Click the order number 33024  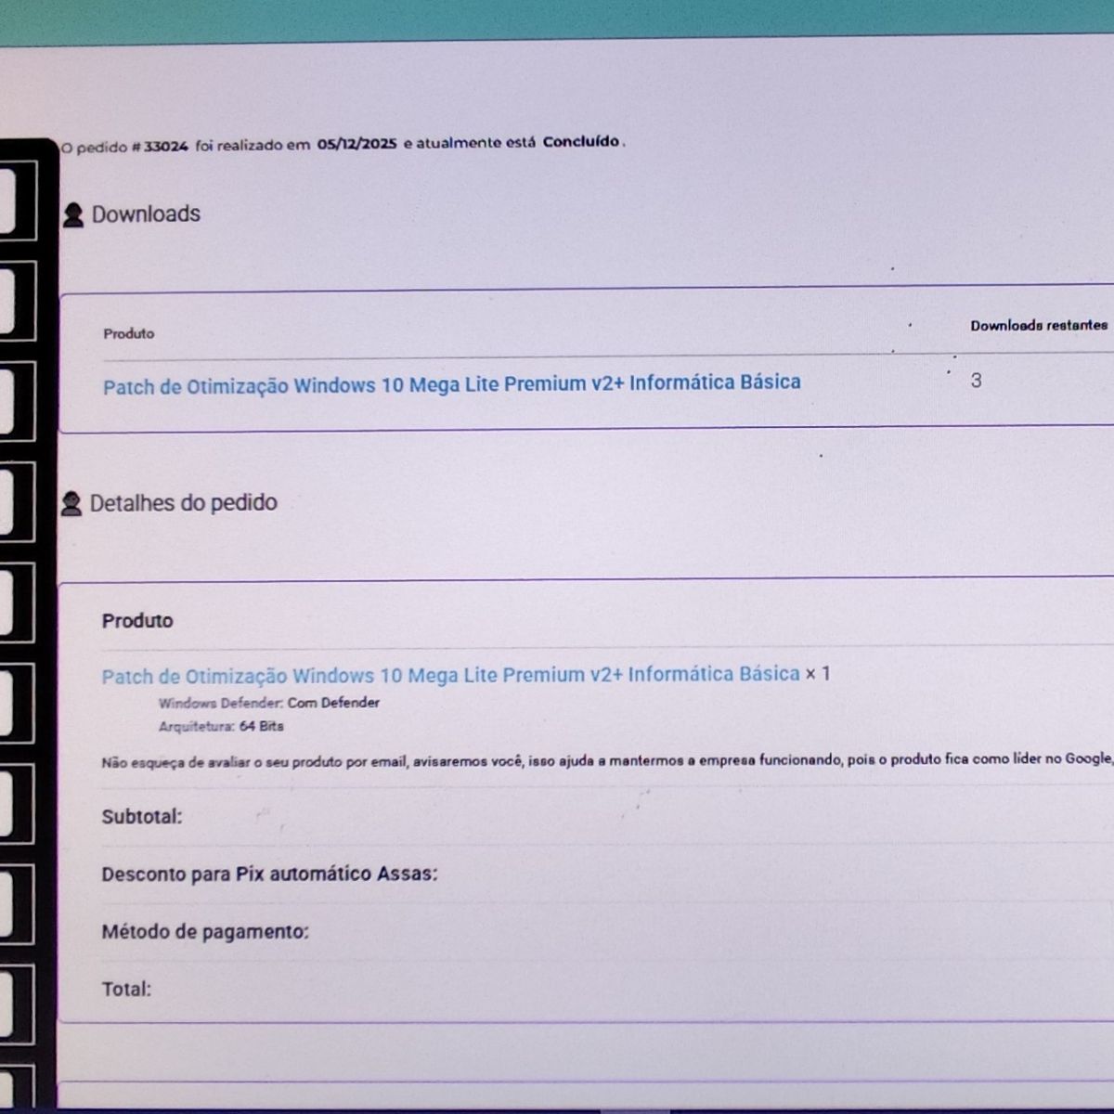[x=166, y=146]
